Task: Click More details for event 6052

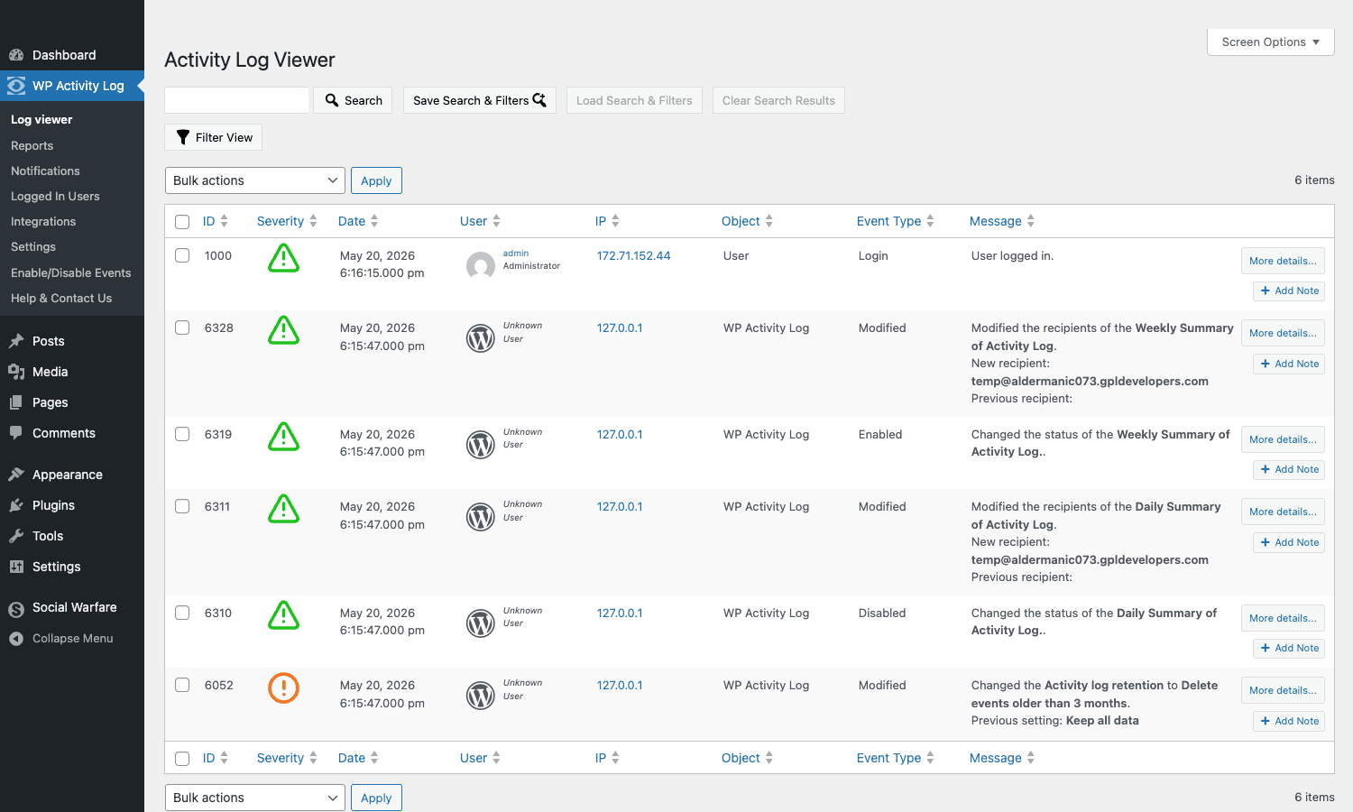Action: pyautogui.click(x=1283, y=690)
